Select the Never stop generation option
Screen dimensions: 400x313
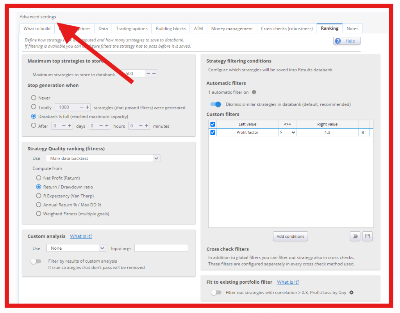[x=34, y=98]
